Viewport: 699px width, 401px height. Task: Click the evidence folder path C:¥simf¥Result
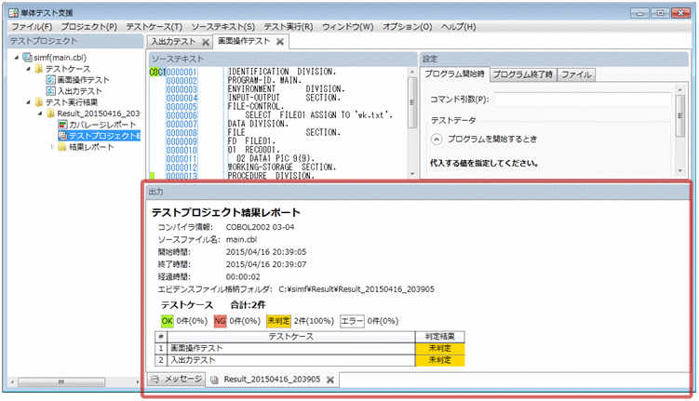(x=356, y=289)
